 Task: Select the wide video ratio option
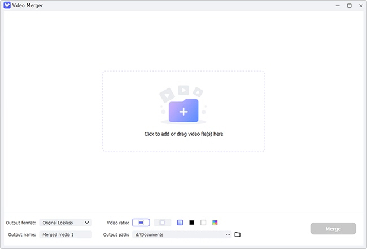point(141,223)
